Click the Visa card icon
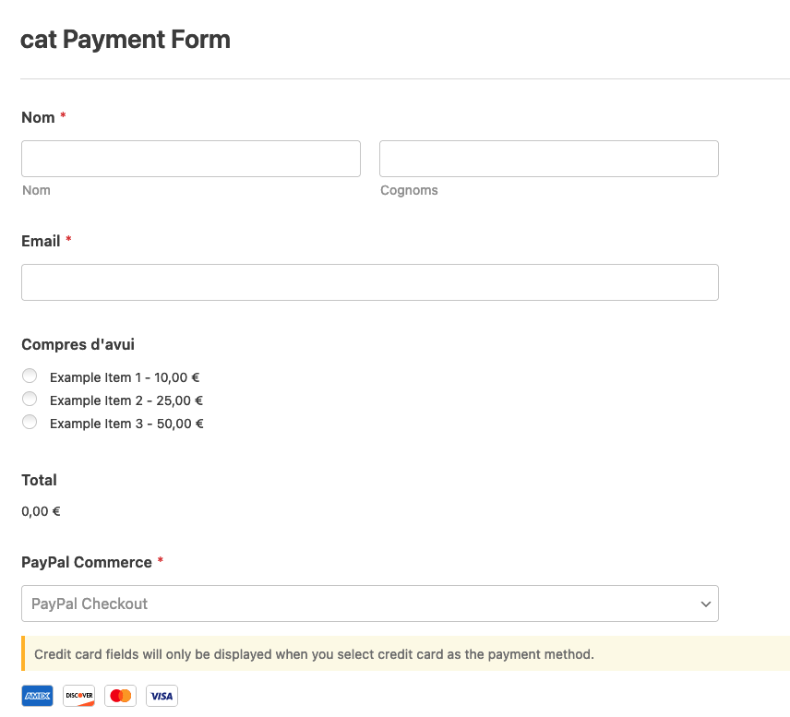790x717 pixels. coord(162,696)
